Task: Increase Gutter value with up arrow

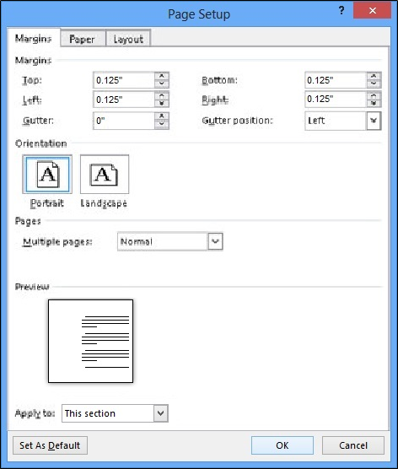Action: pos(162,116)
